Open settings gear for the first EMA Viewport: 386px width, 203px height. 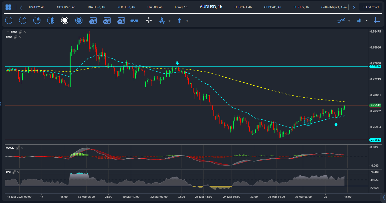pos(20,32)
